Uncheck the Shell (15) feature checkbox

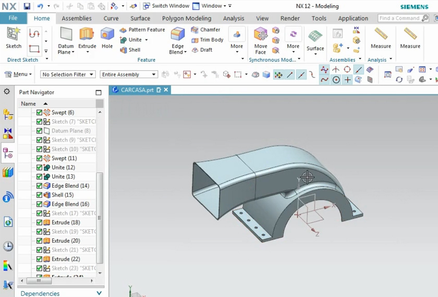point(39,195)
